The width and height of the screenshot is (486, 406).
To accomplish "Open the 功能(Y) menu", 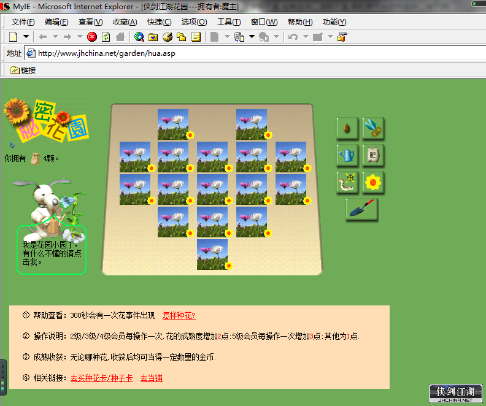I will 334,22.
